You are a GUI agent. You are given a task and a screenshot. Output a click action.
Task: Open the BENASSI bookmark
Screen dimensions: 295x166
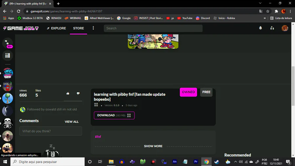click(x=54, y=18)
